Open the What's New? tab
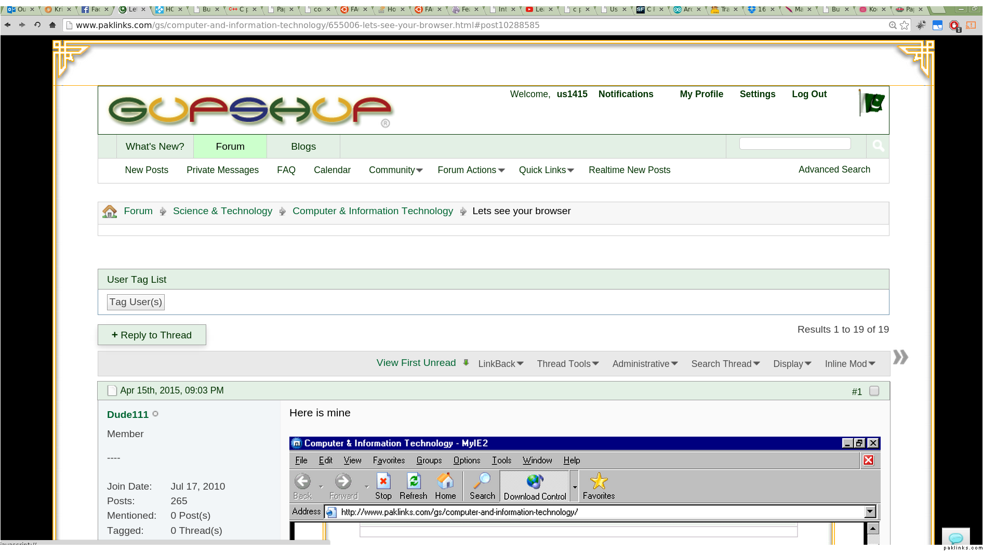 point(155,147)
